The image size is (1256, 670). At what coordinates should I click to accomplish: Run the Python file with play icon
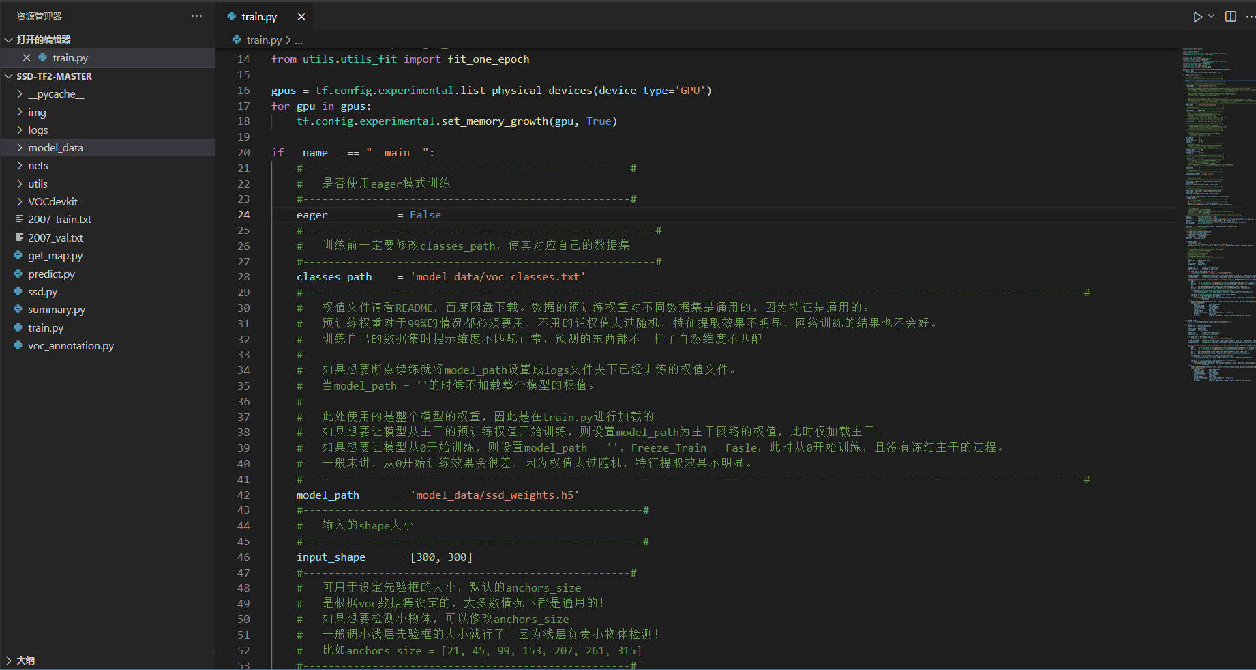click(x=1197, y=16)
